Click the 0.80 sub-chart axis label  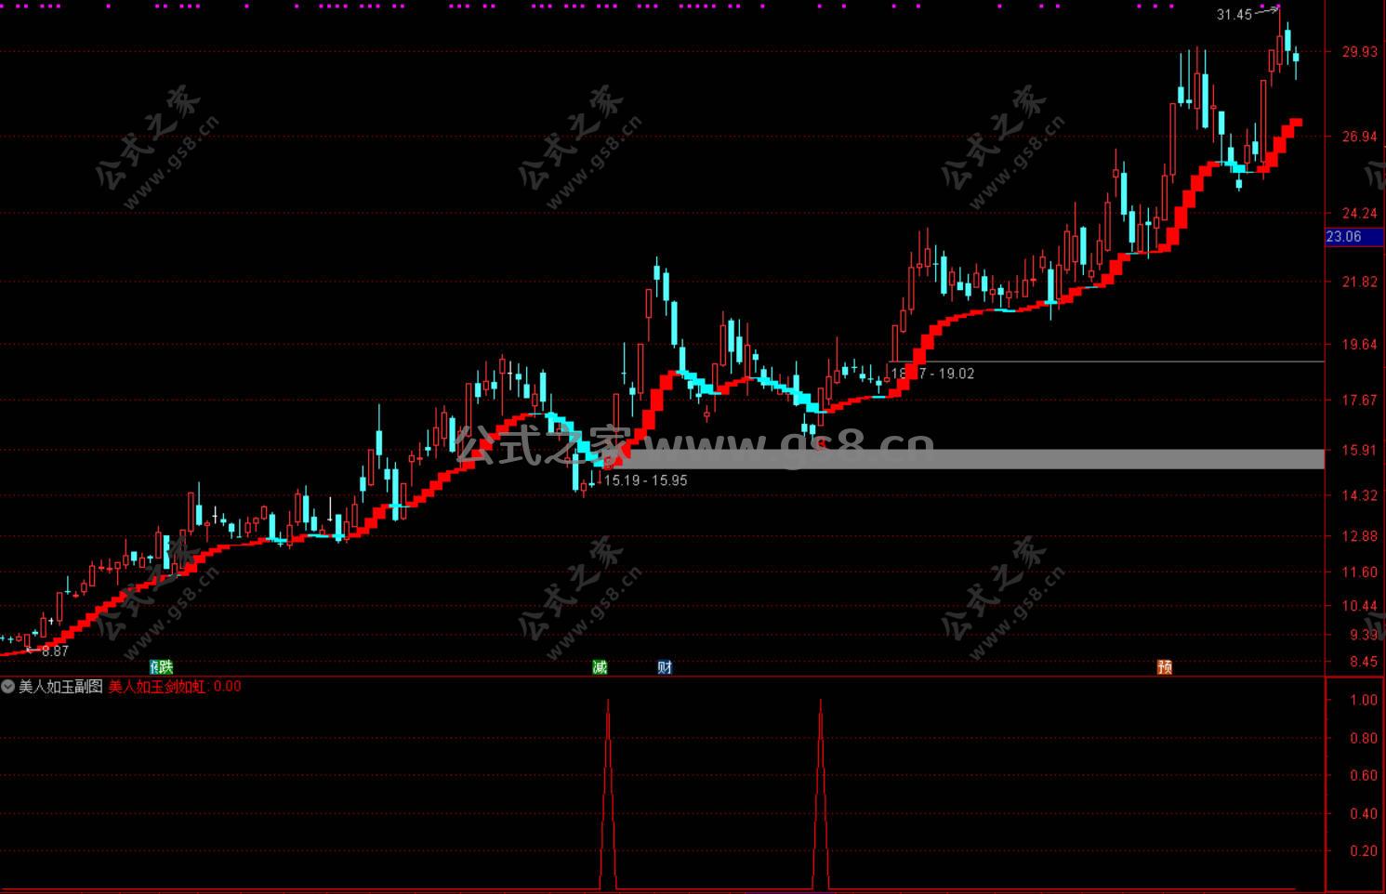pyautogui.click(x=1364, y=739)
